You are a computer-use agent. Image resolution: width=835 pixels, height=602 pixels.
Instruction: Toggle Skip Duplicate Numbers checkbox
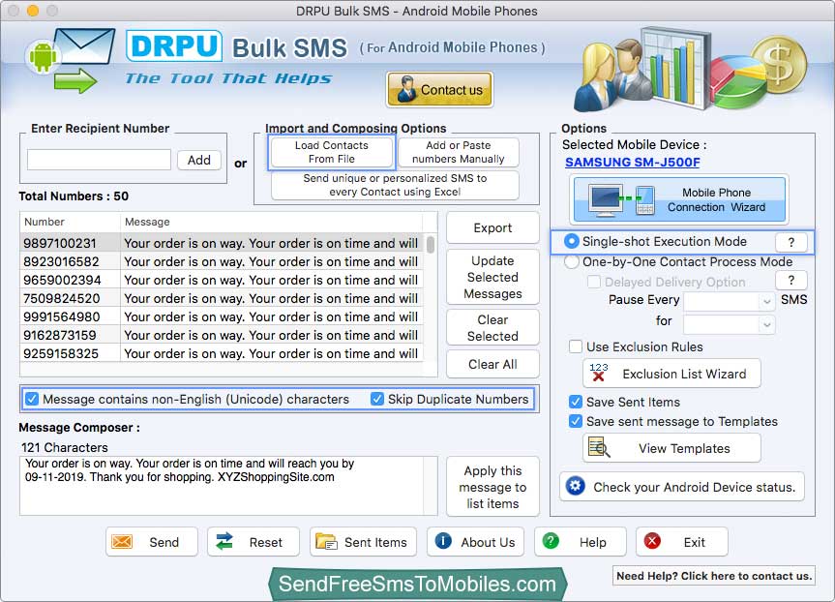coord(377,399)
